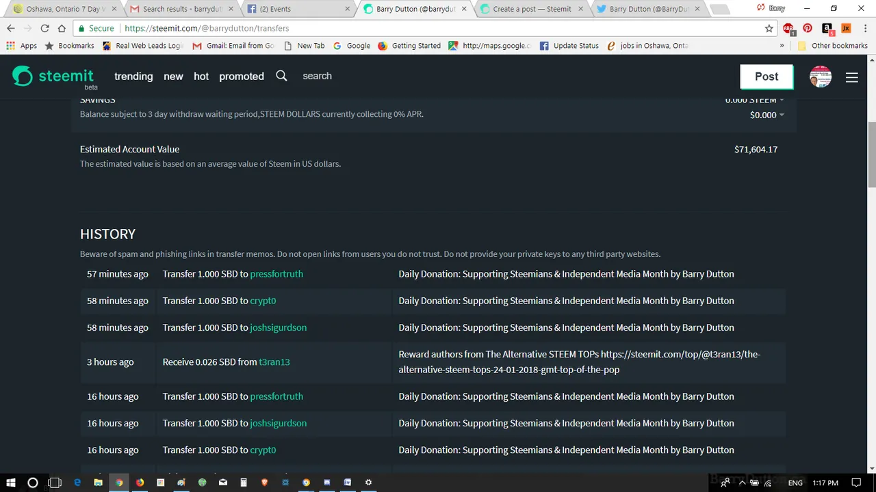
Task: Click the page vertical scrollbar thumb
Action: coord(871,154)
